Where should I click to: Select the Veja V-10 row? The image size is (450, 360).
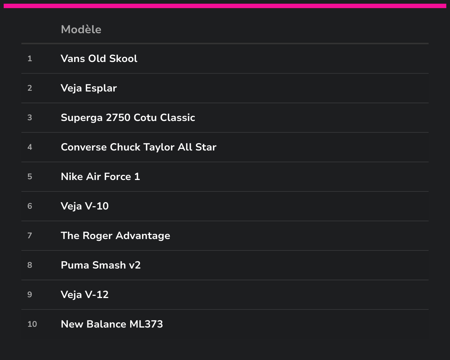coord(225,206)
